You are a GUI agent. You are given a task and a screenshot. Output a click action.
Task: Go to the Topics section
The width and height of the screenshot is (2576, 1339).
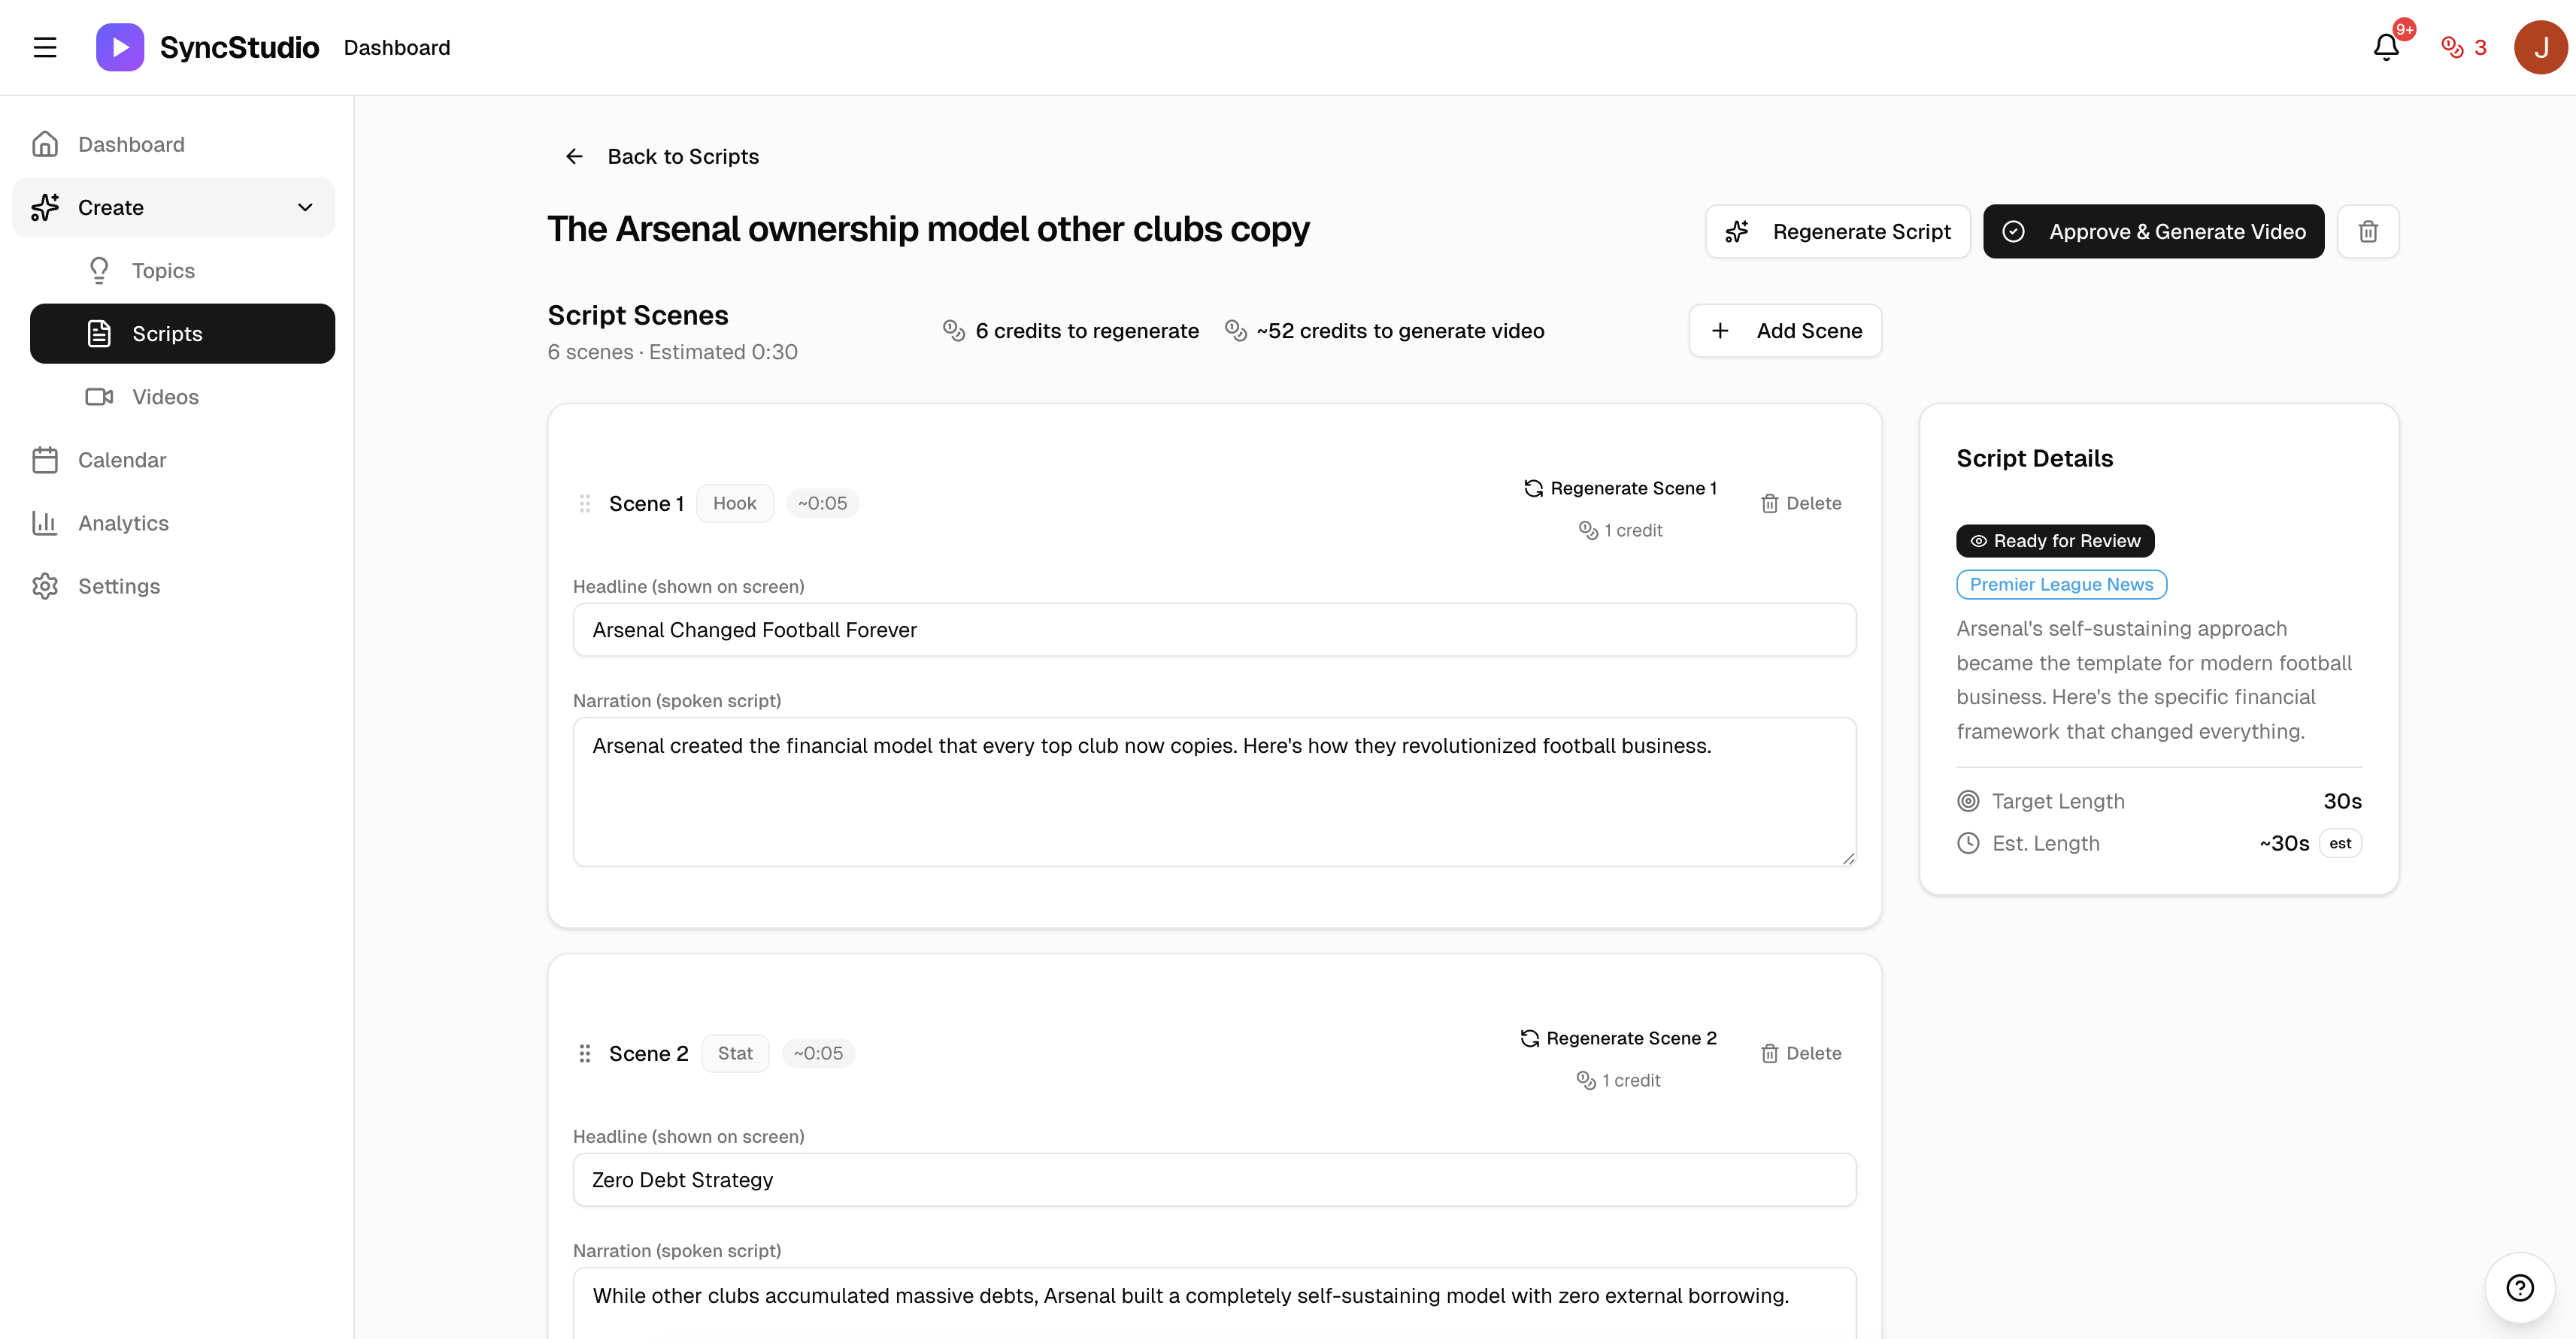pyautogui.click(x=163, y=270)
